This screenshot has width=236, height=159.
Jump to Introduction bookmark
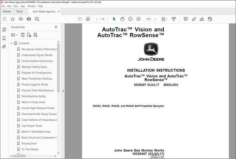pos(29,143)
